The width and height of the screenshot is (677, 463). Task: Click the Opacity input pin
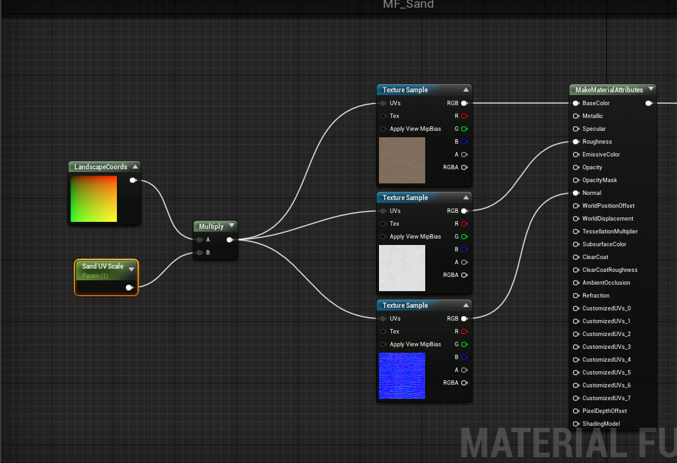click(x=576, y=167)
